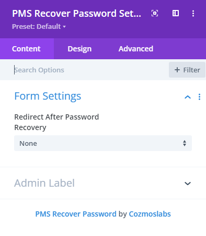Open the header three-dot options menu
Screen dimensions: 206x236
193,13
